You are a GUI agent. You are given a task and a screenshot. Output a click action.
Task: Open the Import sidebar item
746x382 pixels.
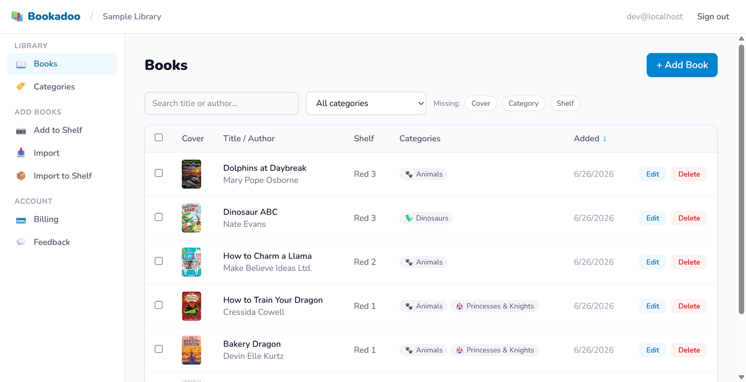(62, 153)
